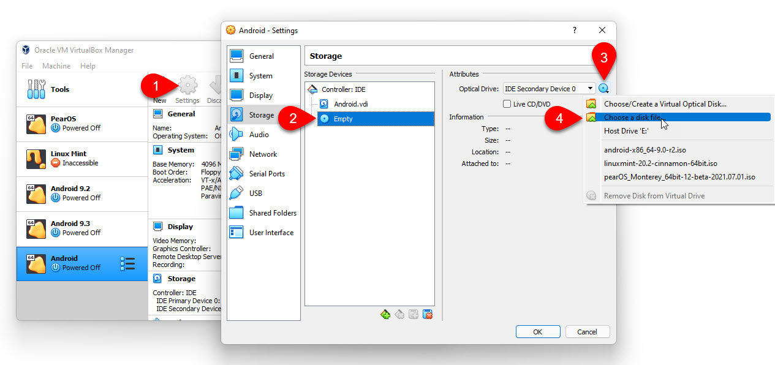Open Audio settings category
775x365 pixels.
pyautogui.click(x=263, y=135)
